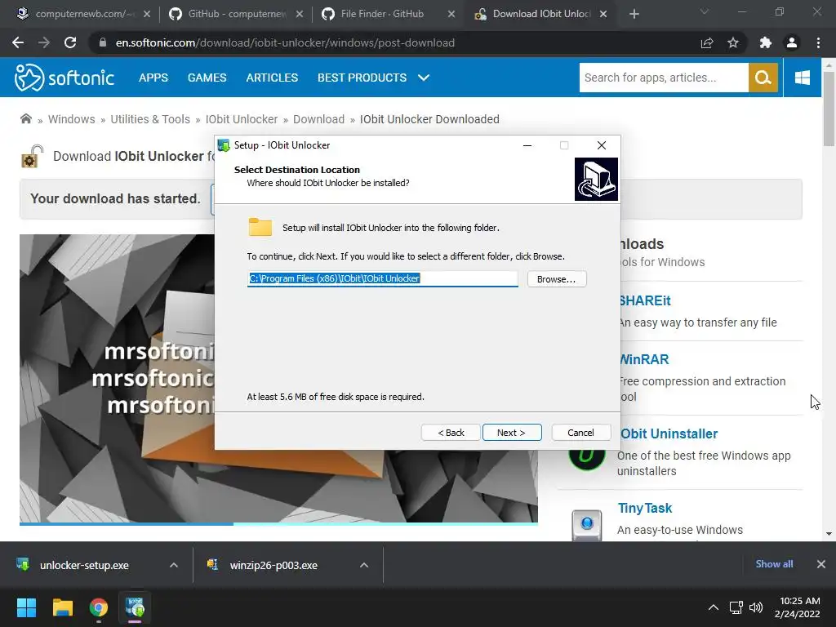This screenshot has width=836, height=627.
Task: Open the GAMES menu item
Action: (207, 78)
